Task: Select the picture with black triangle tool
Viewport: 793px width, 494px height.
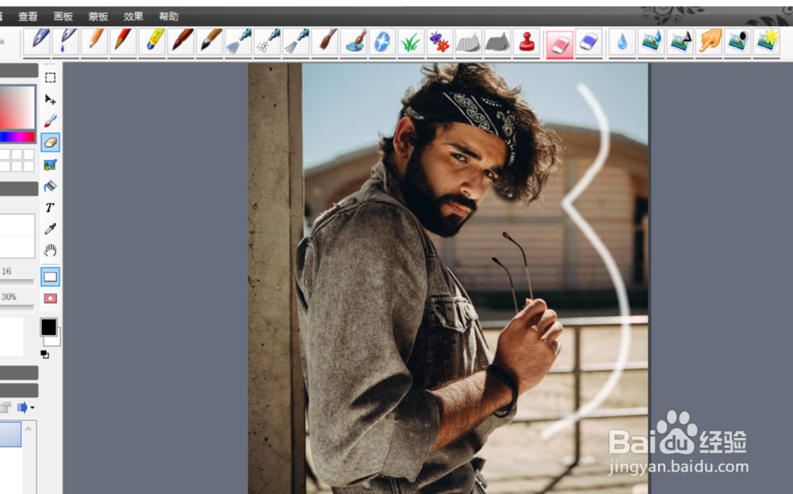Action: [x=680, y=43]
